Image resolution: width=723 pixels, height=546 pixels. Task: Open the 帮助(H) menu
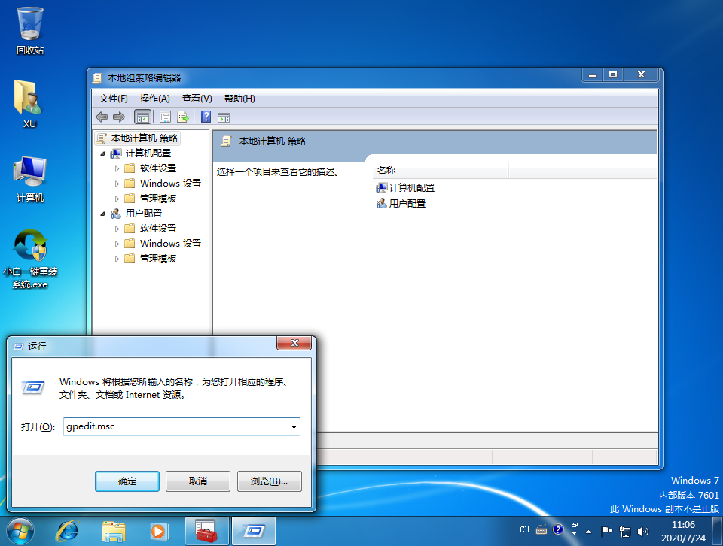tap(239, 99)
